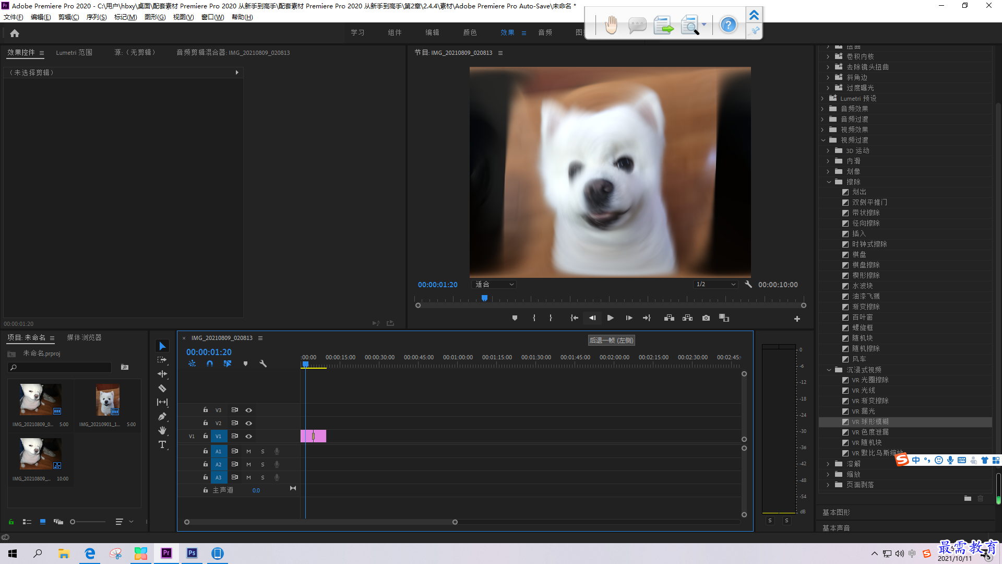Expand the 页面剥落 folder
The height and width of the screenshot is (564, 1002).
(x=828, y=485)
